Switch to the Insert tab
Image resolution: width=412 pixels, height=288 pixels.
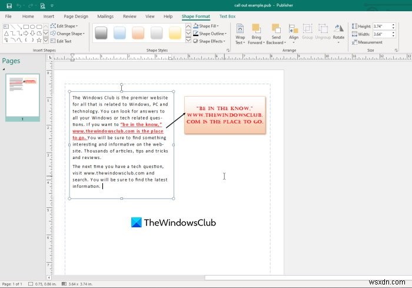pos(49,16)
